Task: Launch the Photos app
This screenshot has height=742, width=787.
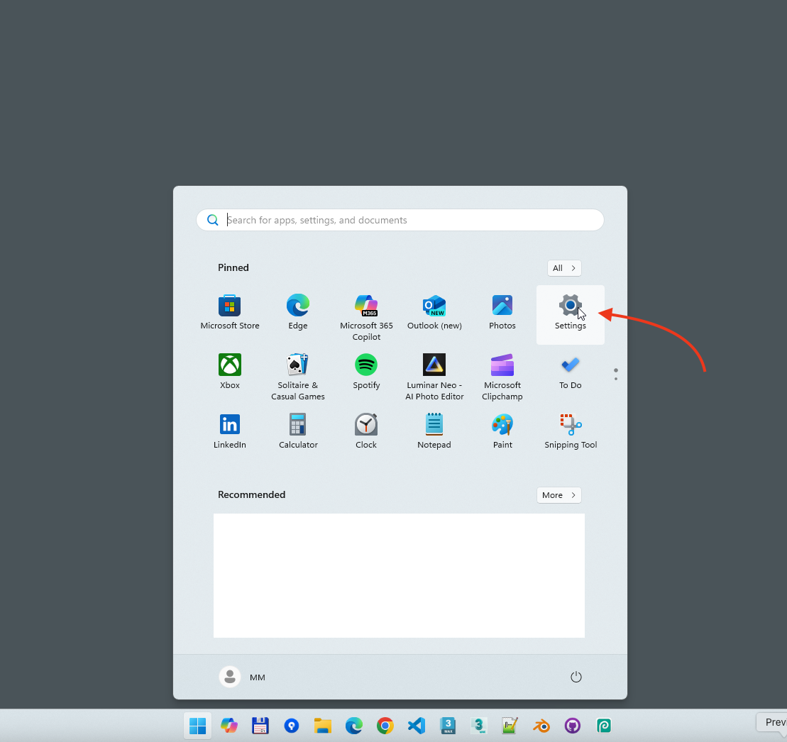Action: tap(502, 313)
